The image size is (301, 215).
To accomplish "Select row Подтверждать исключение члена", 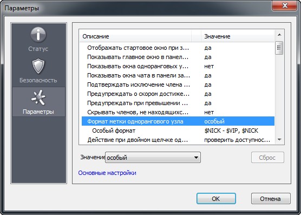I will tap(178, 84).
